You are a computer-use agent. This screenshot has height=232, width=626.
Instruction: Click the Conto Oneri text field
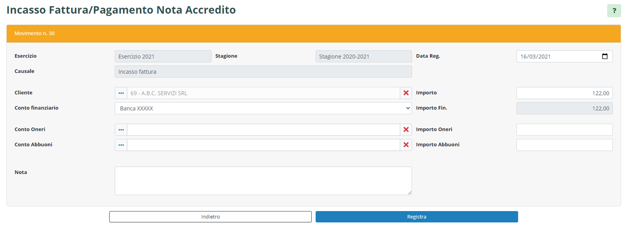263,130
